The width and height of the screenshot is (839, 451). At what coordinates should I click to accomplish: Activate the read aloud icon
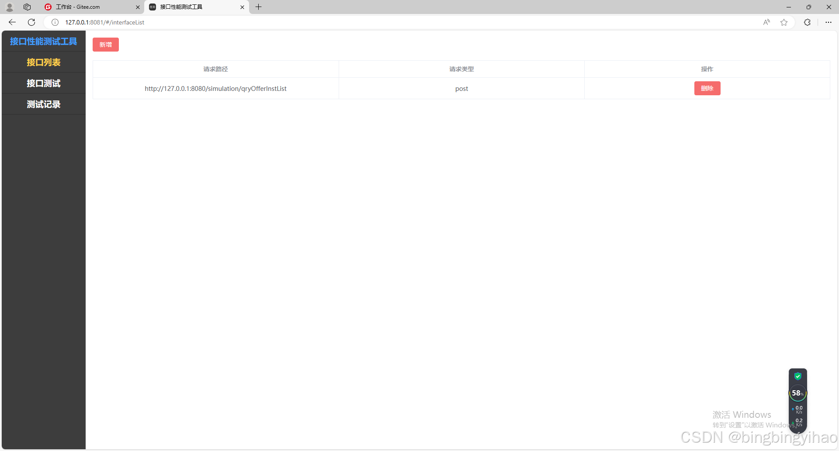pos(766,22)
